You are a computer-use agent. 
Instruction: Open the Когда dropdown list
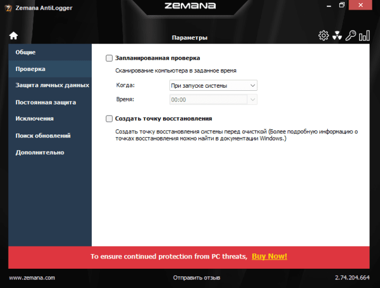coord(213,85)
